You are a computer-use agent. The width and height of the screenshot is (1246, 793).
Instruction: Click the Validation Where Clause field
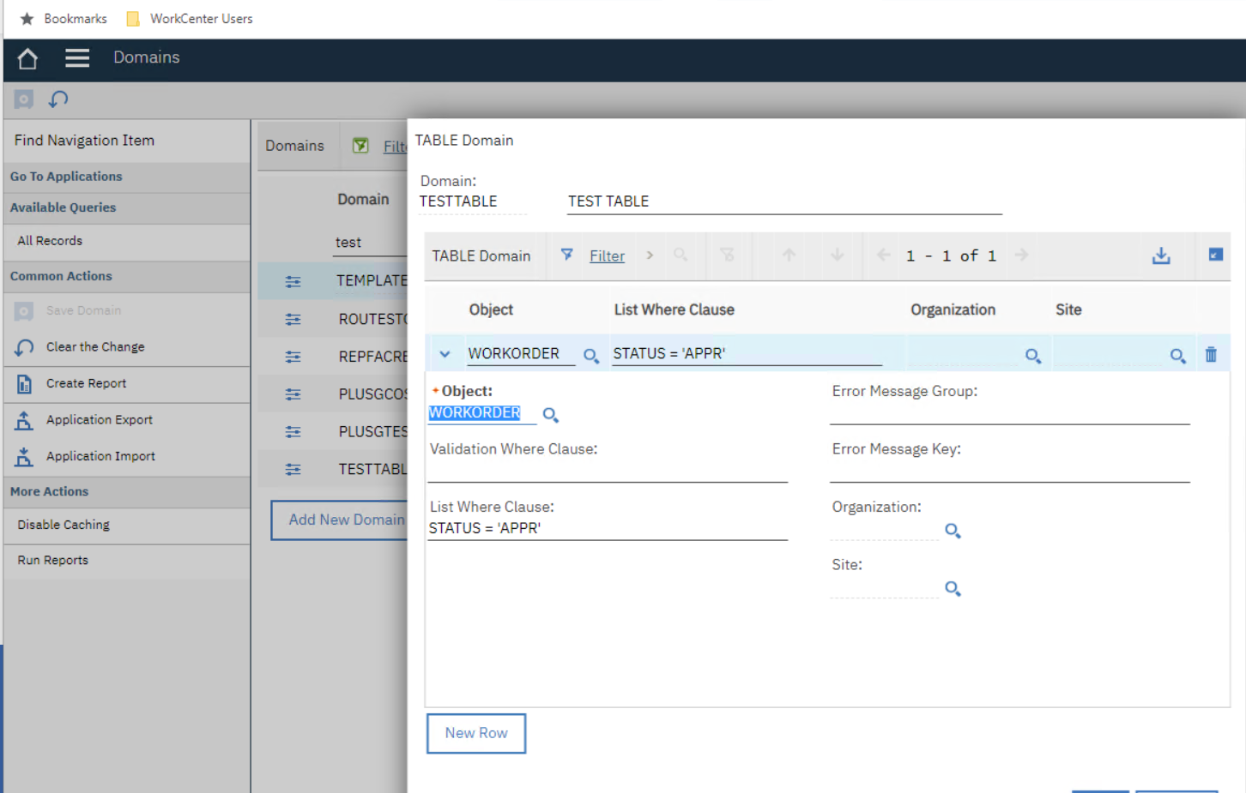click(608, 471)
